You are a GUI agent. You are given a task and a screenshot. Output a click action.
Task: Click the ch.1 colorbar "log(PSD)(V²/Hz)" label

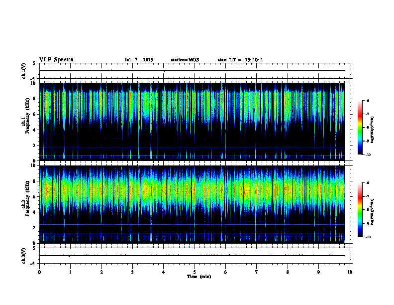373,130
